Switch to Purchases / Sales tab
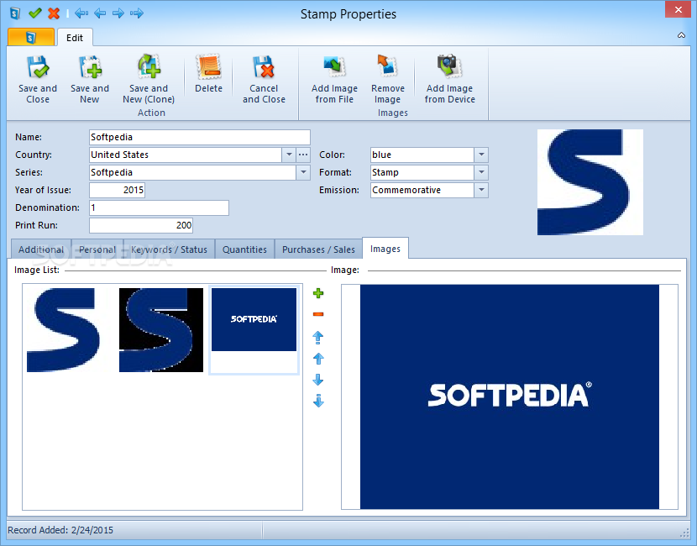The width and height of the screenshot is (697, 546). pyautogui.click(x=318, y=249)
